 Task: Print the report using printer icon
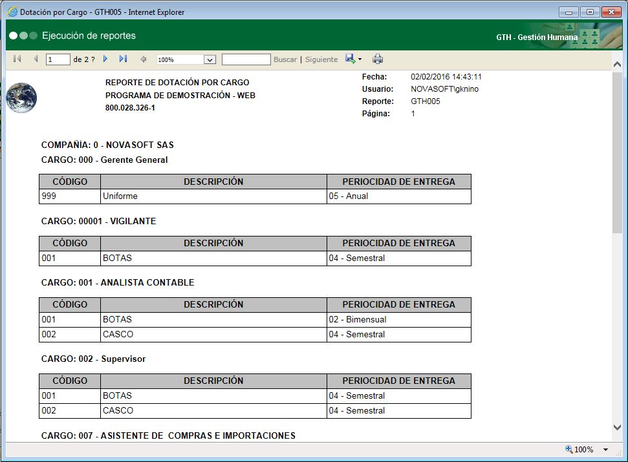(378, 59)
